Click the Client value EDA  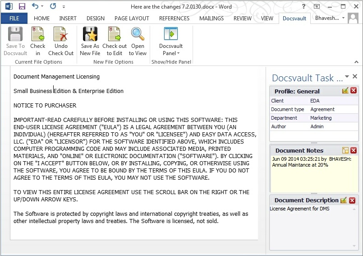(315, 101)
